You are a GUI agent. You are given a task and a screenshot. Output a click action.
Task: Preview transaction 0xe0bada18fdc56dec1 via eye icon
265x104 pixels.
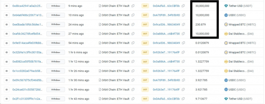click(7, 24)
